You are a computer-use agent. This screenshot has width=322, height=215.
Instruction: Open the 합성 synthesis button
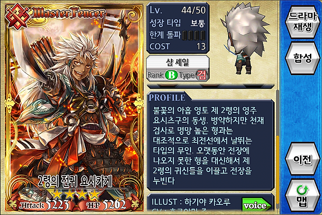coord(302,58)
